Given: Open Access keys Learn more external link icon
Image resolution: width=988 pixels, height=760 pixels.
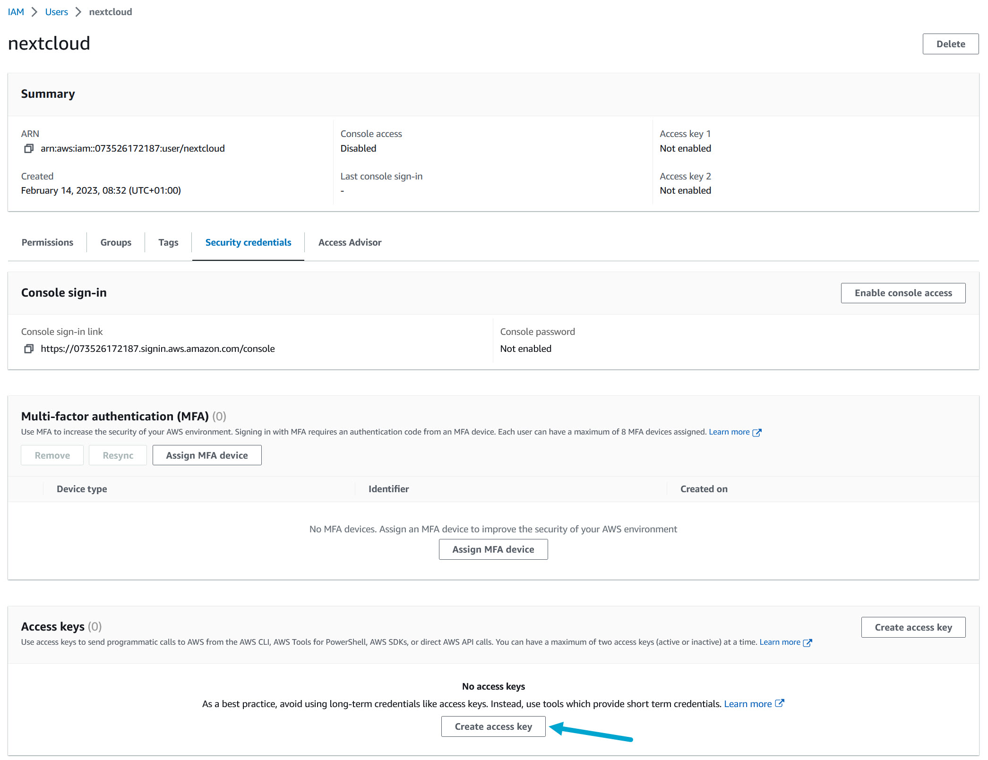Looking at the screenshot, I should point(808,642).
